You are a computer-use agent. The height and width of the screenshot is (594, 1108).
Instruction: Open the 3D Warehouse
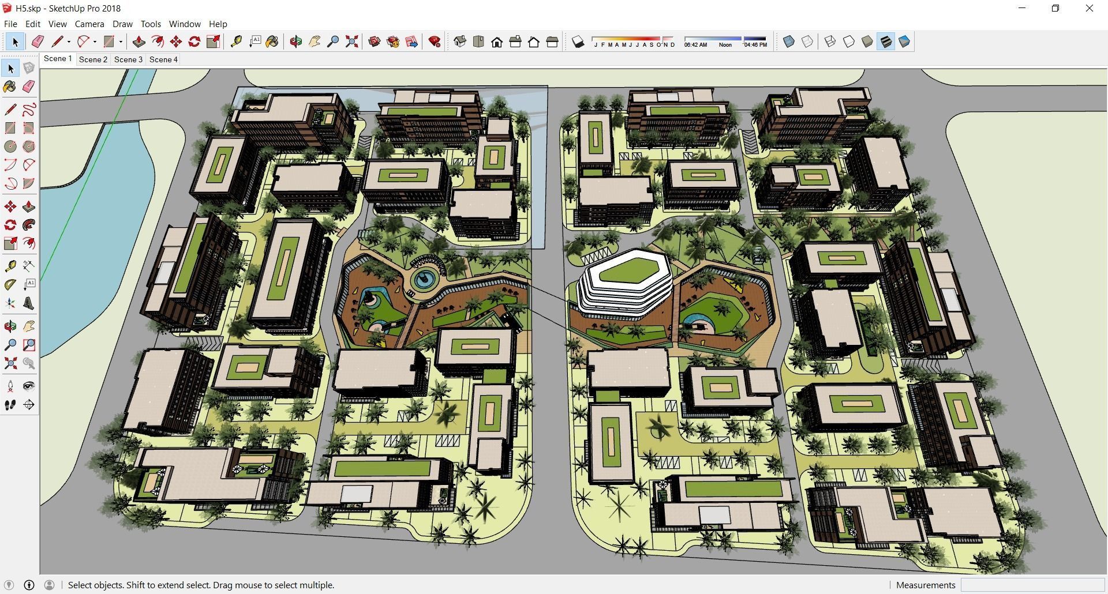[x=375, y=42]
